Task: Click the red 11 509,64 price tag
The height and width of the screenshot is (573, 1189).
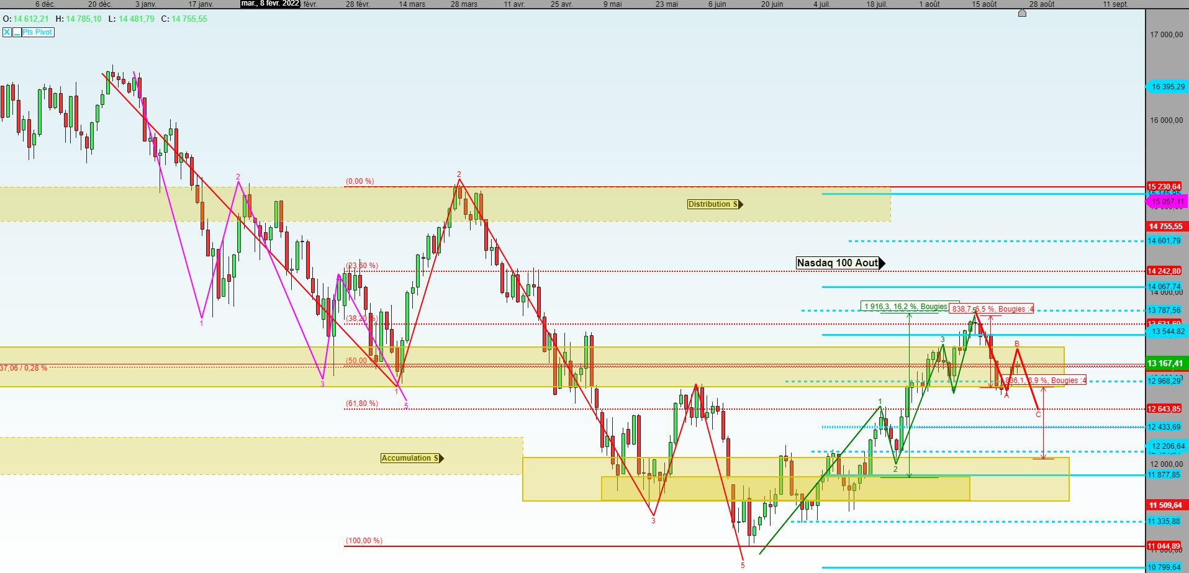Action: (x=1167, y=505)
